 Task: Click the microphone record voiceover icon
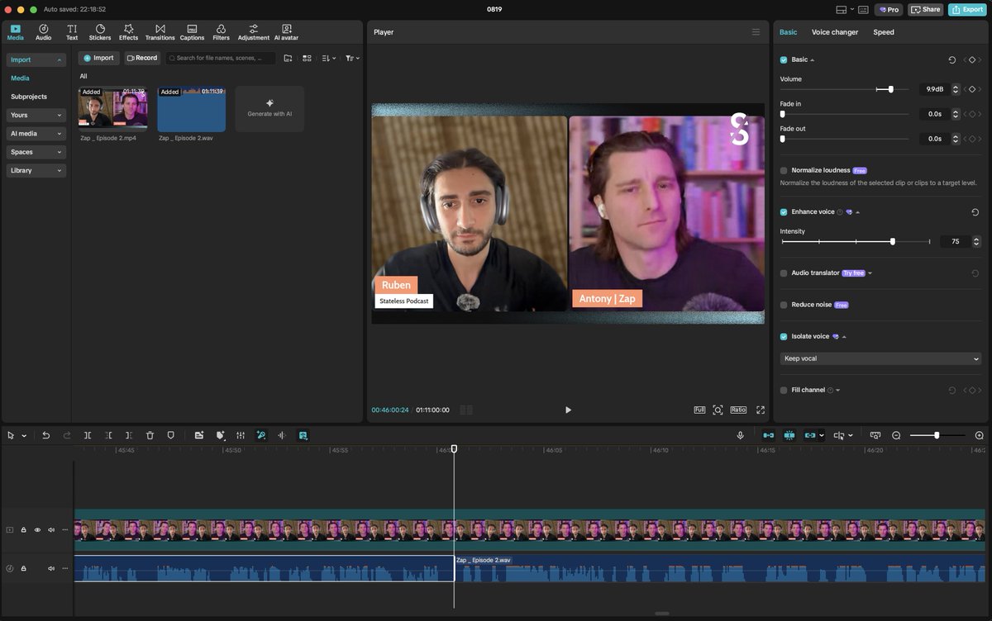(740, 435)
